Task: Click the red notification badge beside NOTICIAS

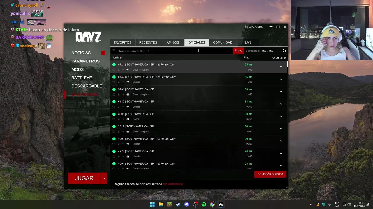Action: coord(103,53)
